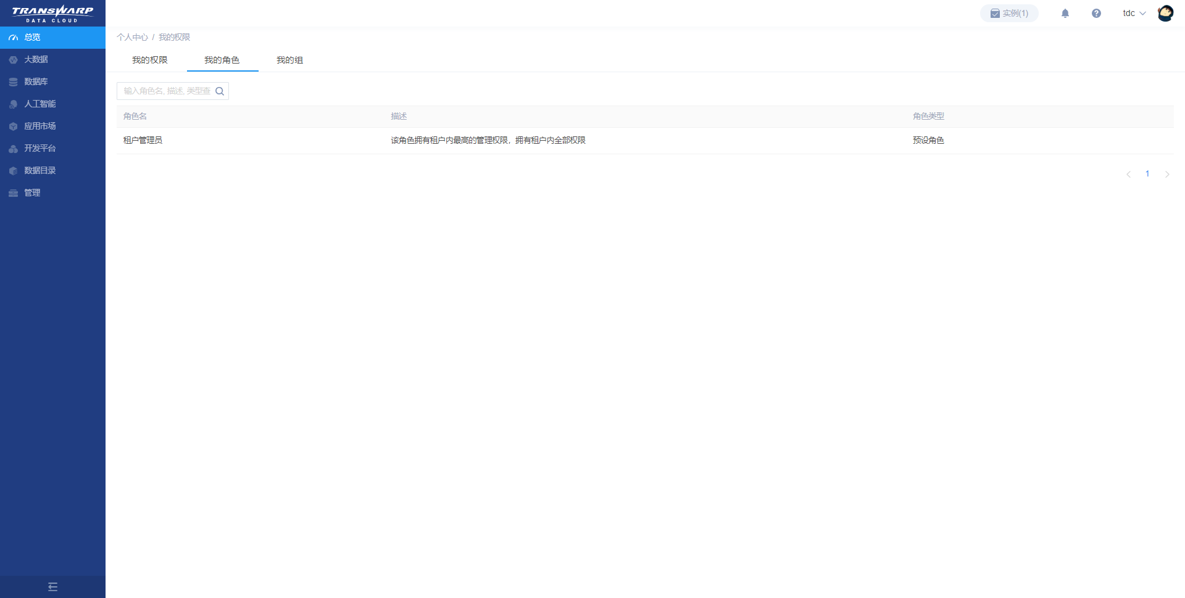Open 应用市场 in the sidebar menu
Viewport: 1185px width, 598px height.
tap(52, 127)
